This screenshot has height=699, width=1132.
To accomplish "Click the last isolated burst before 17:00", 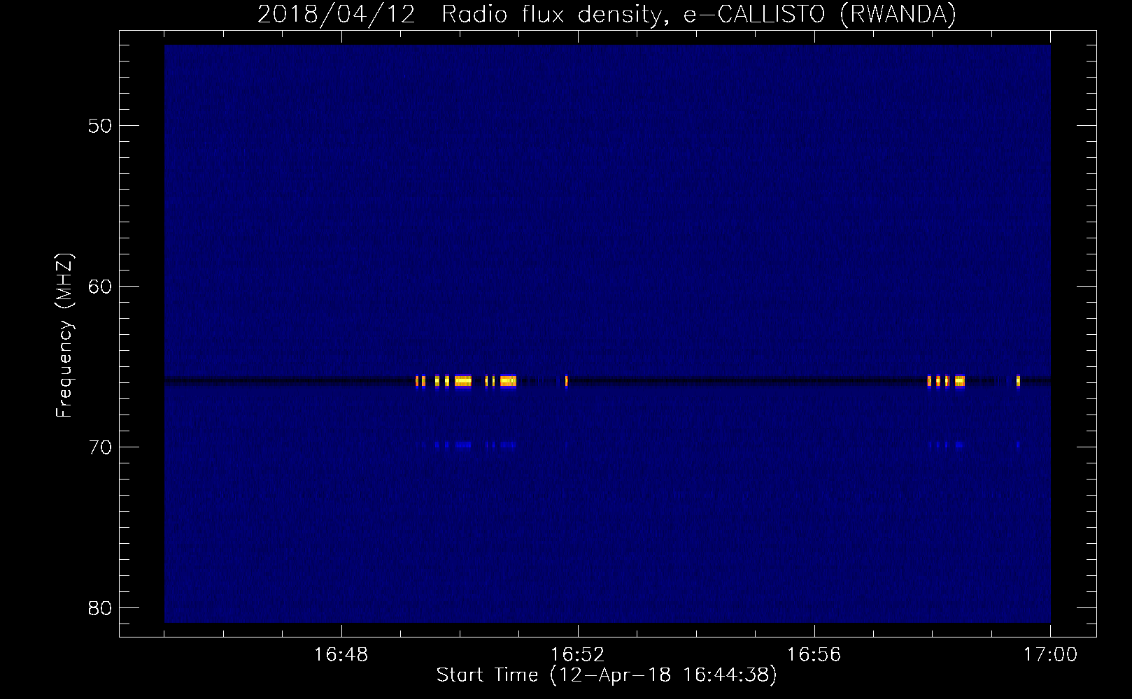I will pyautogui.click(x=1018, y=381).
